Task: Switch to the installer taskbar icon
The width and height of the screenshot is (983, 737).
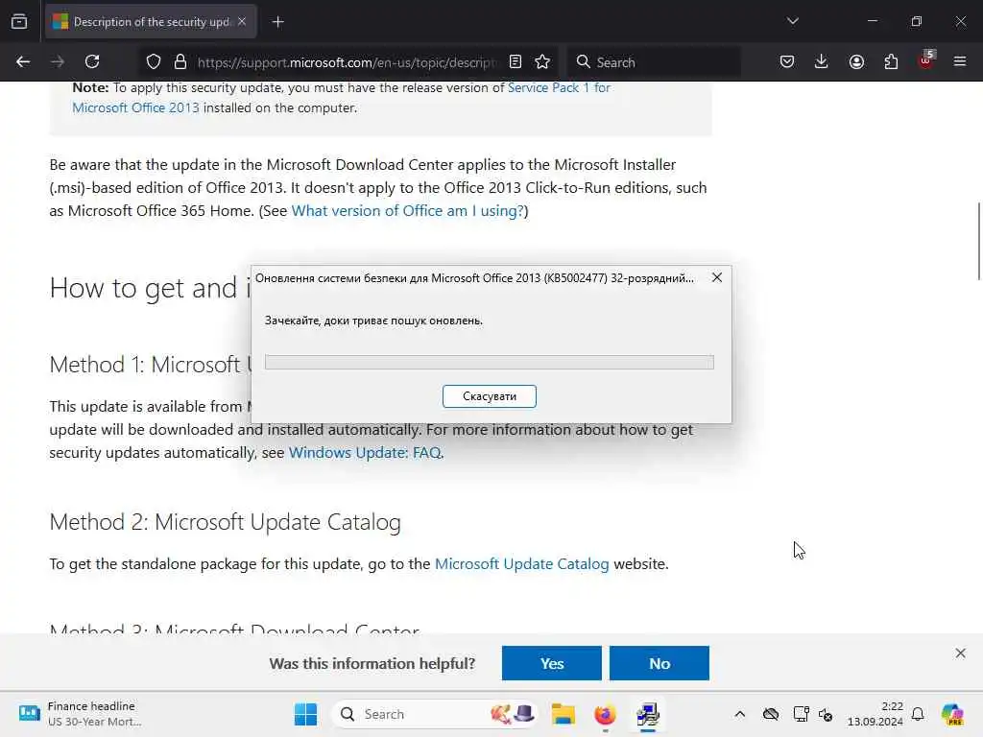Action: point(648,714)
